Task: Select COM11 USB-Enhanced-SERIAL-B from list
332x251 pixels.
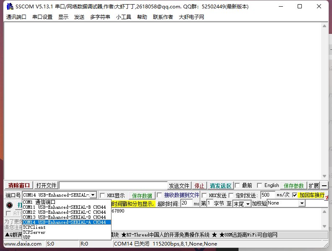Action: click(x=64, y=207)
